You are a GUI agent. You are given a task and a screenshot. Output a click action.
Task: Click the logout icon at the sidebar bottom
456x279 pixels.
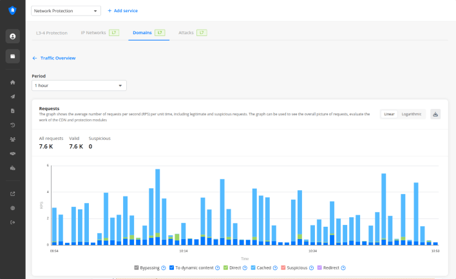click(12, 222)
